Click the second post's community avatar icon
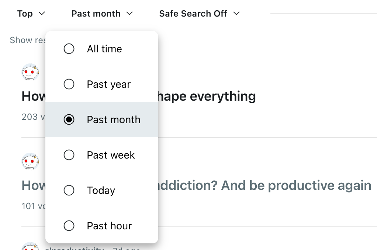The height and width of the screenshot is (250, 377). coord(30,161)
